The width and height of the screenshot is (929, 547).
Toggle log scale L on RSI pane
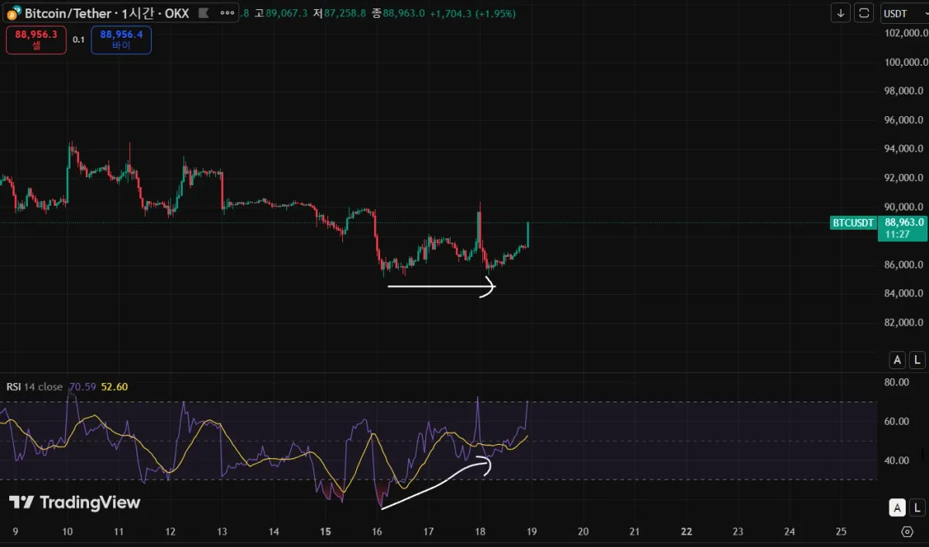(x=917, y=508)
